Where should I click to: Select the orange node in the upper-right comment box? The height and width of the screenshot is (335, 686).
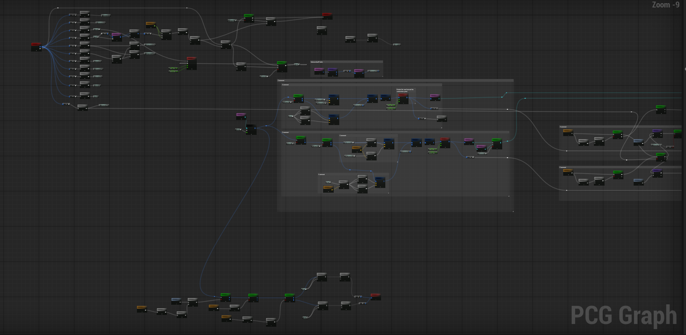point(568,133)
